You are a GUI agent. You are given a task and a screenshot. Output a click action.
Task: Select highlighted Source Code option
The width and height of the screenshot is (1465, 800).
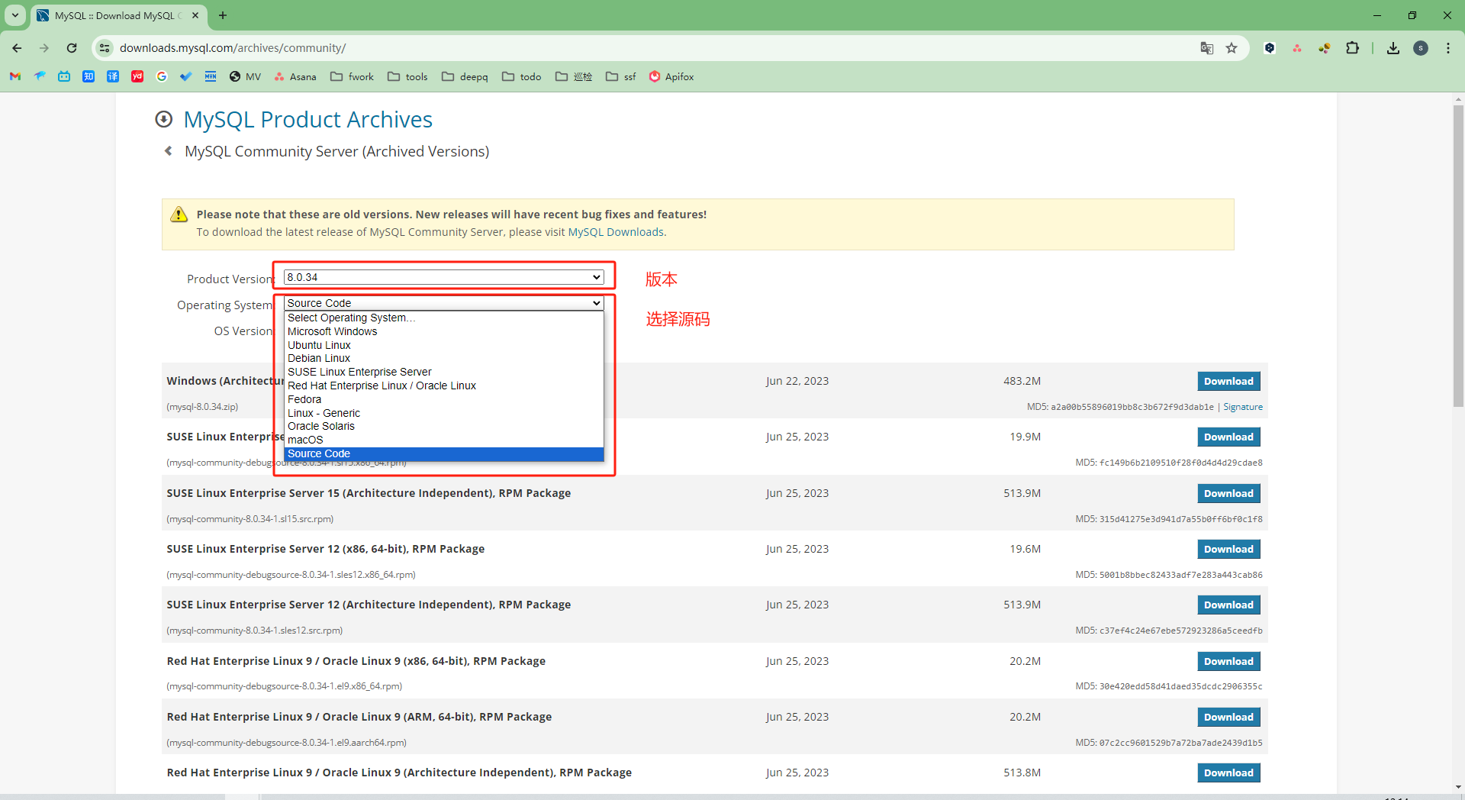tap(444, 453)
